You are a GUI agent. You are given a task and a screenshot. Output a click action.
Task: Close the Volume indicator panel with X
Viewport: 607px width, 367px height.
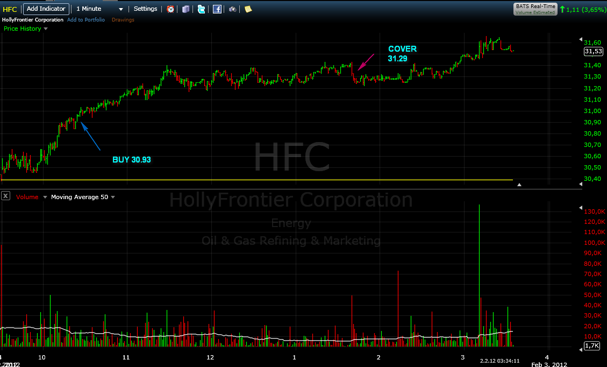(5, 196)
